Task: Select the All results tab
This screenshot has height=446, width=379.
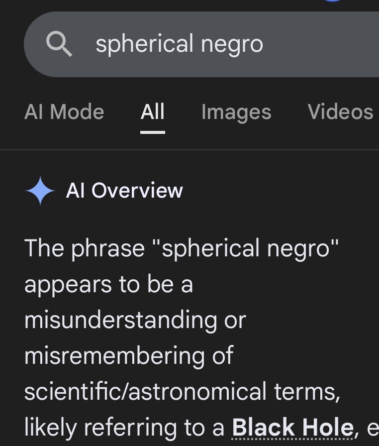Action: click(x=153, y=112)
